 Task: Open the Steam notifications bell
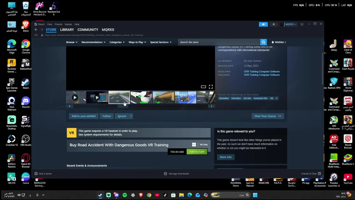(273, 24)
